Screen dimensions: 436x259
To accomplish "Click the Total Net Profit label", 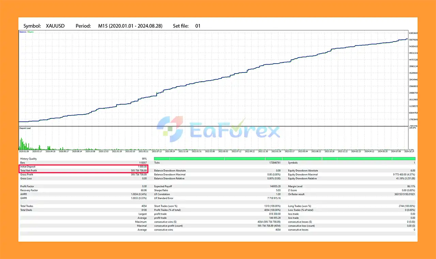I will [29, 171].
